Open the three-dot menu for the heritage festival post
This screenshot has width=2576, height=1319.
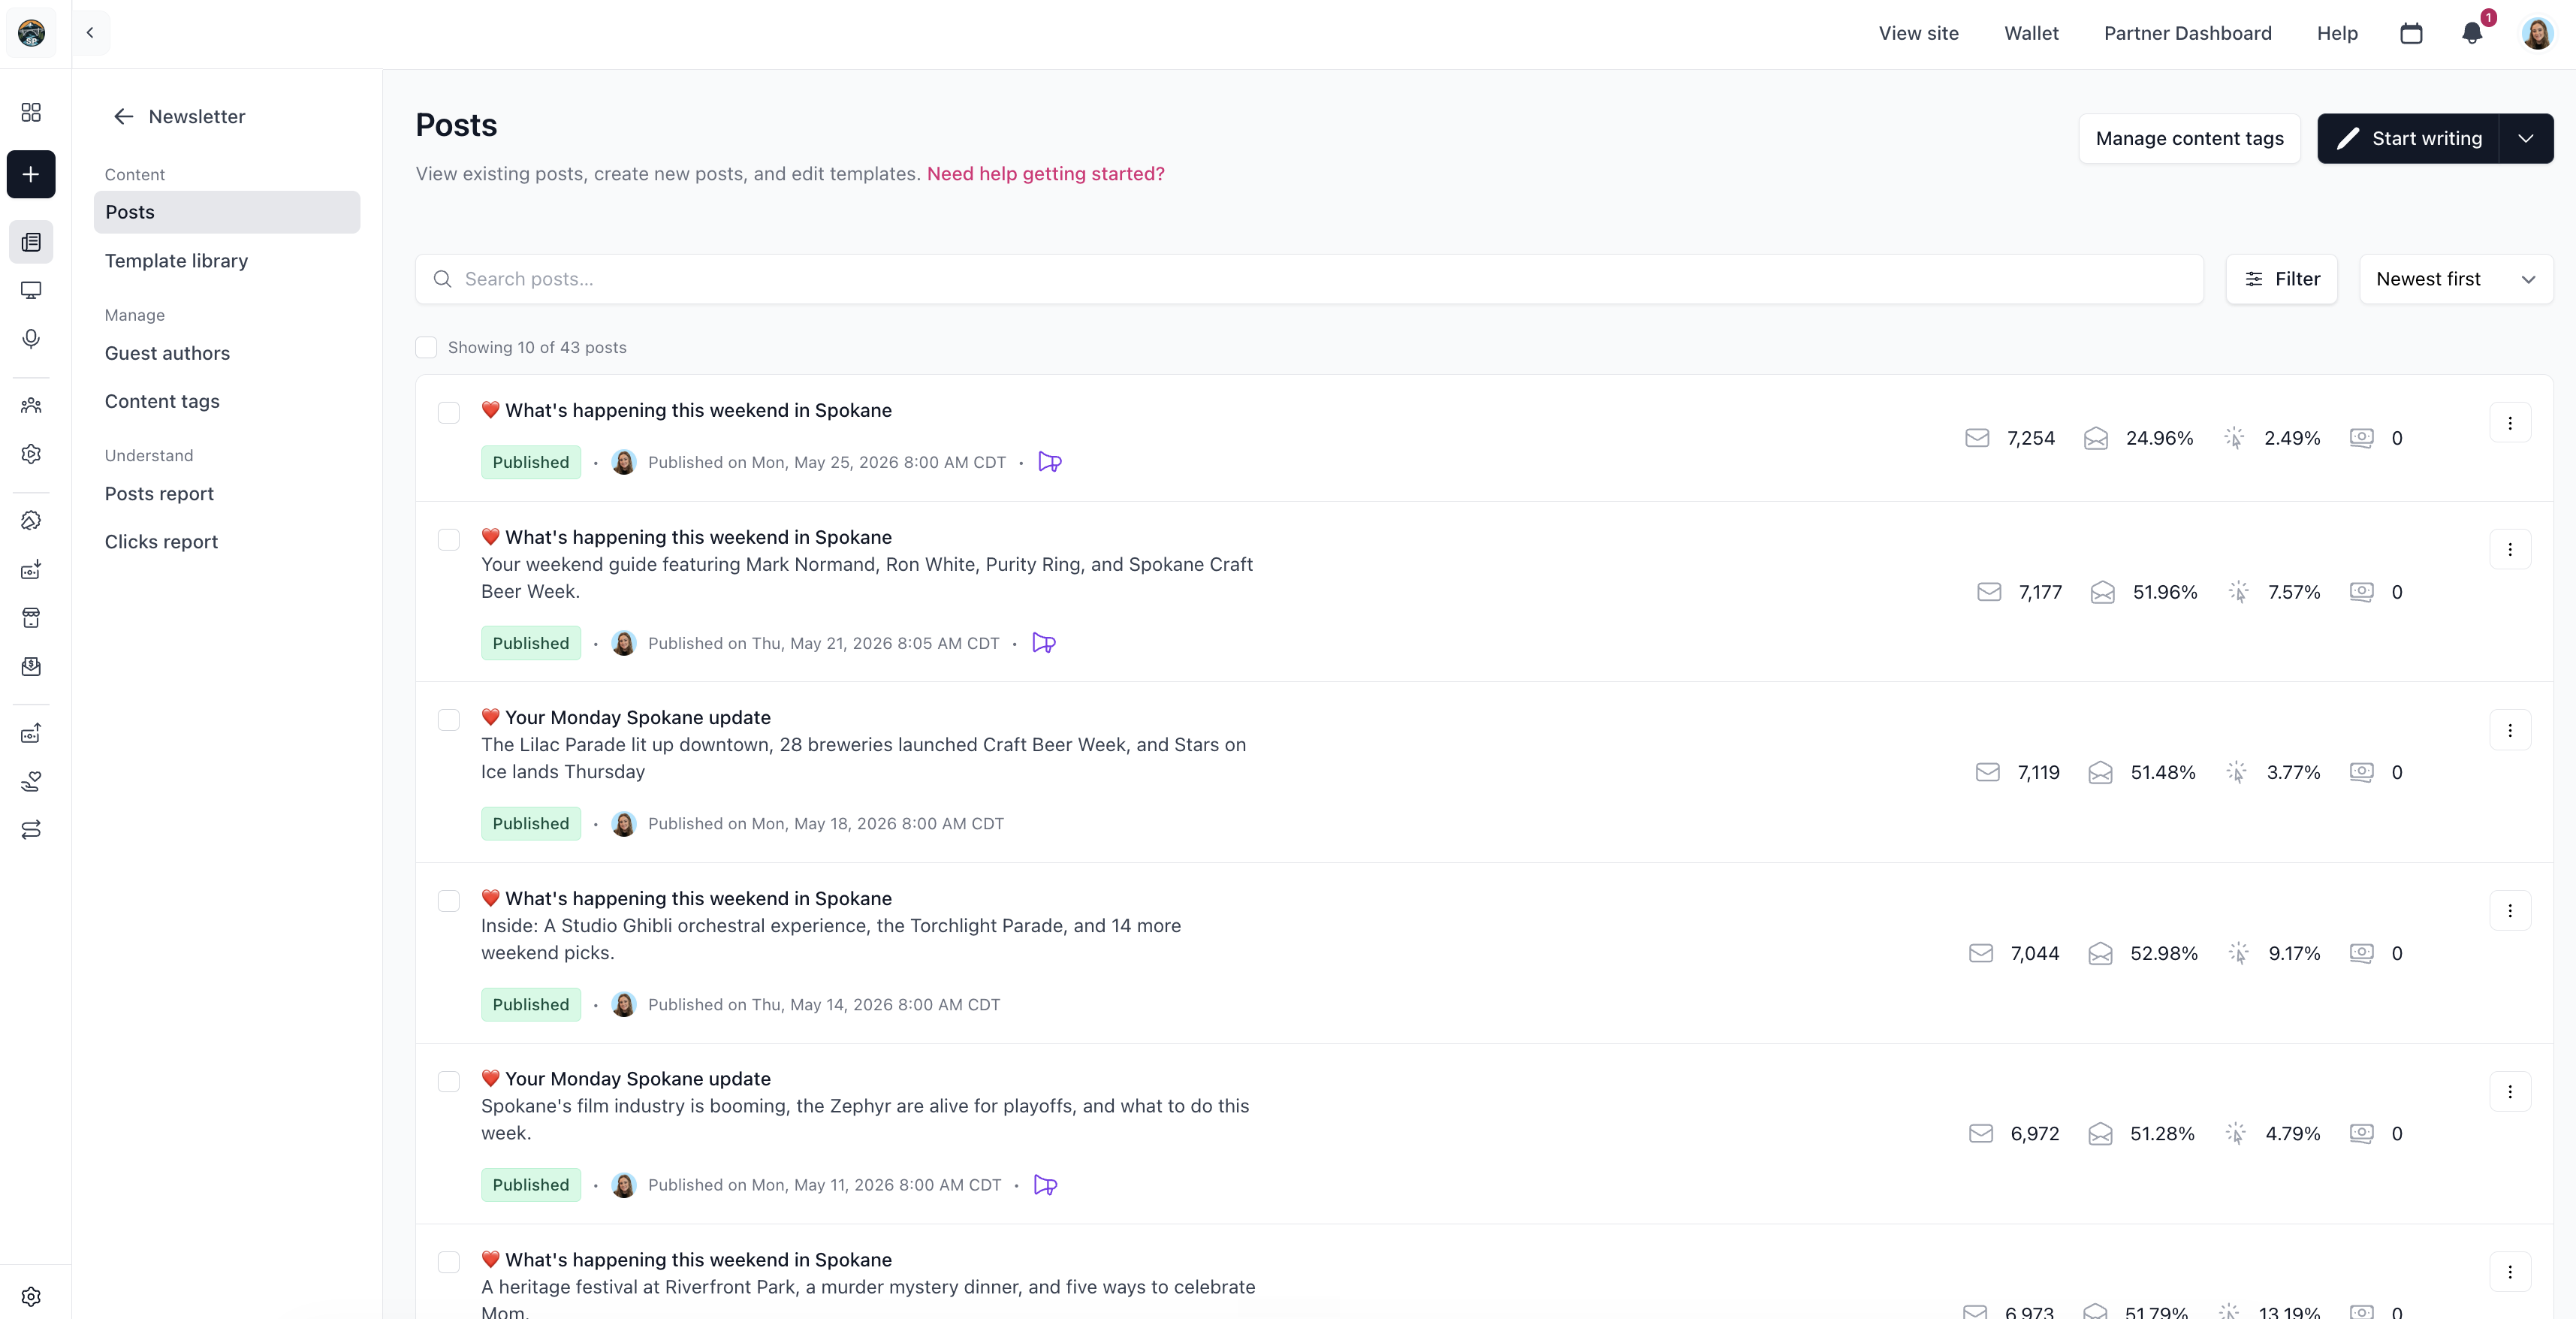coord(2510,1272)
